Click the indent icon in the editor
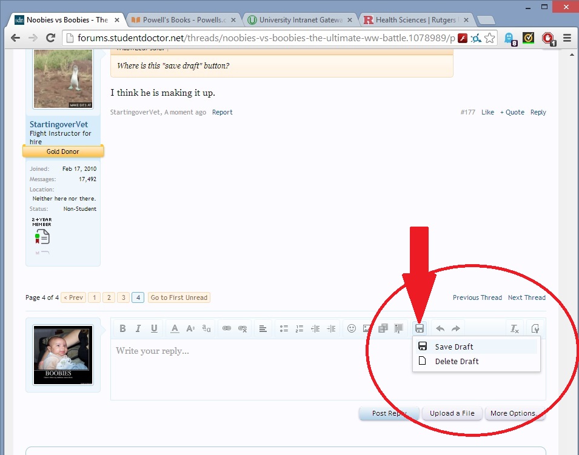The height and width of the screenshot is (455, 579). tap(331, 328)
